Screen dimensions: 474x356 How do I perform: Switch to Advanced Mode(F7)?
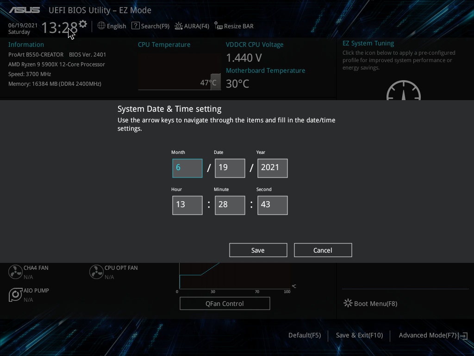[427, 335]
